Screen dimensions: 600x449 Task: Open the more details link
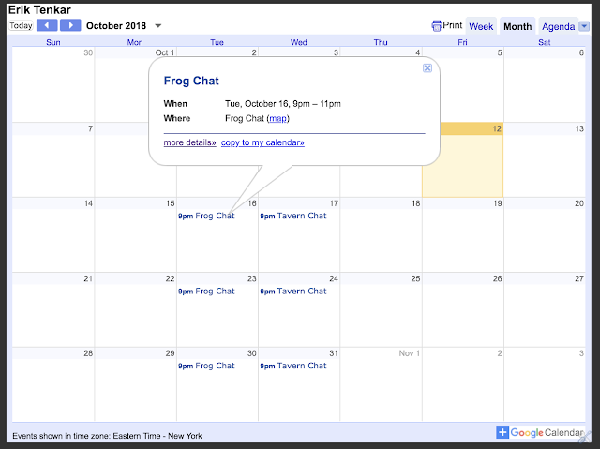[189, 142]
